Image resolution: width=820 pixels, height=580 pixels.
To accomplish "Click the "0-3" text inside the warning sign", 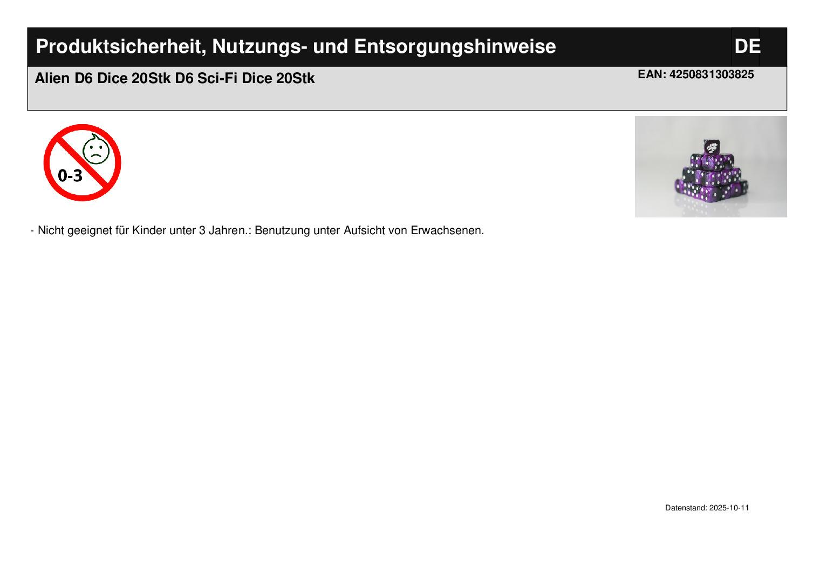I will click(70, 175).
